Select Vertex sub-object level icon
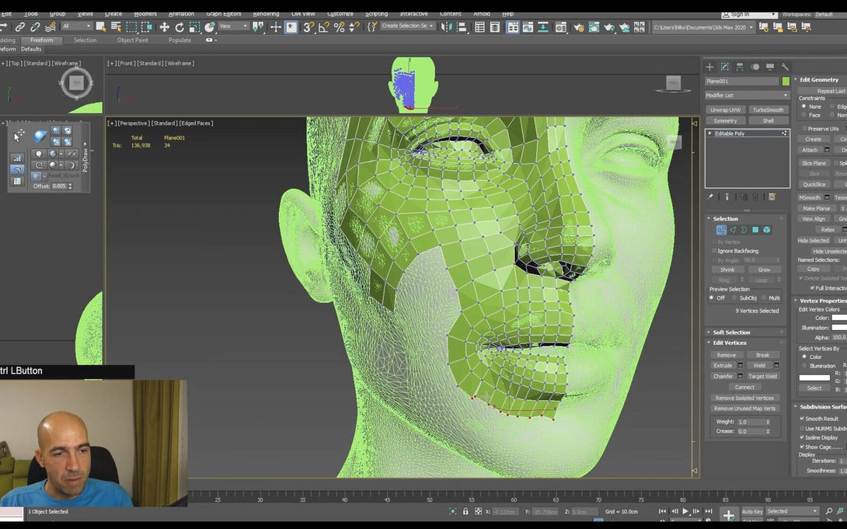The height and width of the screenshot is (529, 847). pyautogui.click(x=721, y=230)
